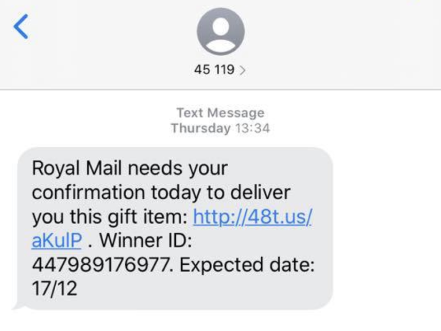This screenshot has height=331, width=441.
Task: Click the Winner ID: text
Action: pyautogui.click(x=146, y=241)
